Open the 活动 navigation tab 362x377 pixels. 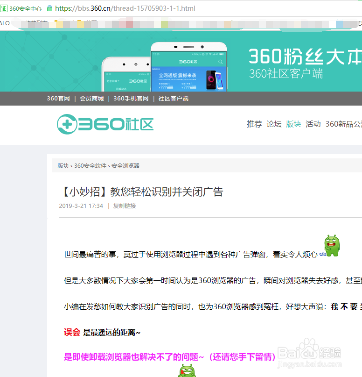click(x=313, y=124)
